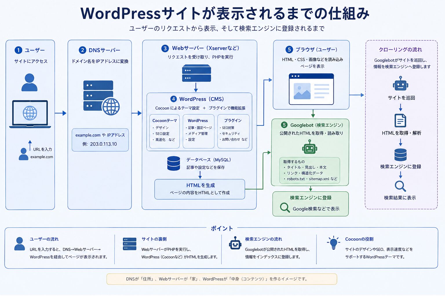Click the HTMLを生成 box title

(200, 185)
